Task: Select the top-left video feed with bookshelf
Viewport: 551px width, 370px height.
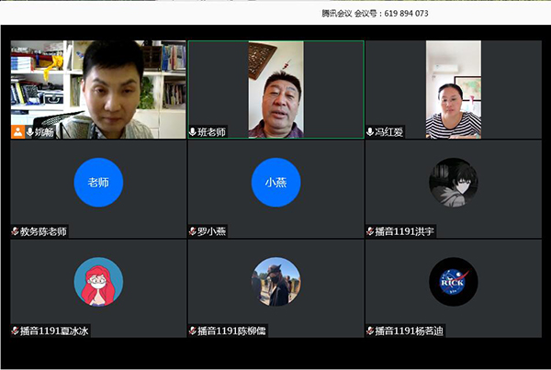Action: 98,87
